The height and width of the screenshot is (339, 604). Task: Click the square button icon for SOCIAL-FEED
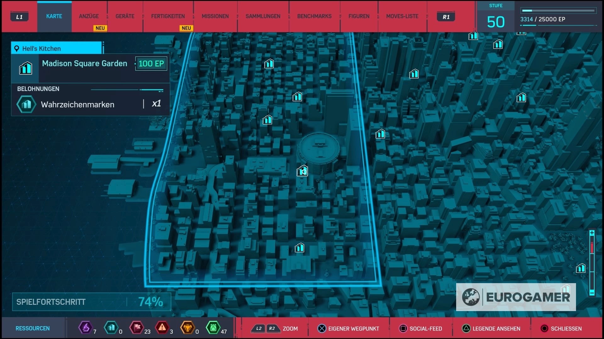pyautogui.click(x=403, y=329)
